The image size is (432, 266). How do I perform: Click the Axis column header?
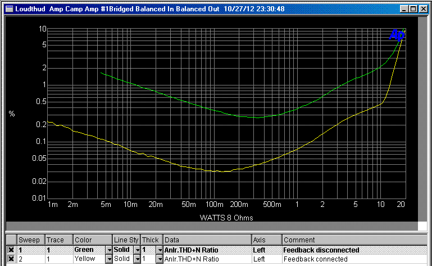[267, 240]
